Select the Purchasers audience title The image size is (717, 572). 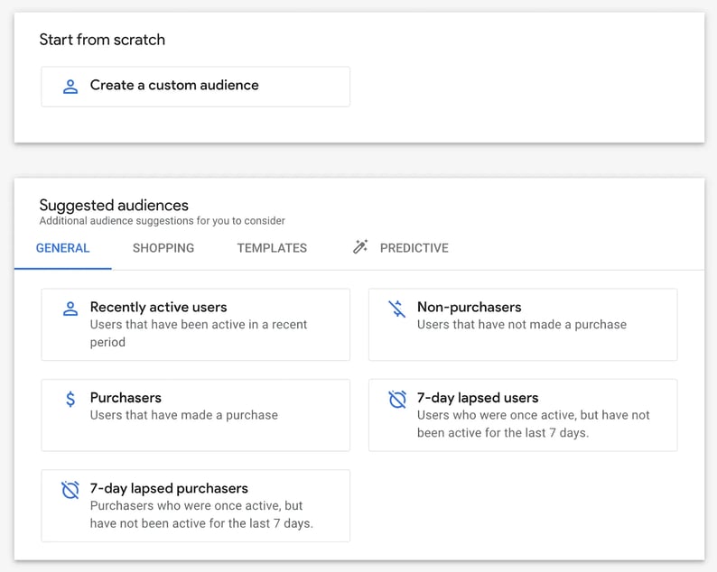click(x=126, y=398)
